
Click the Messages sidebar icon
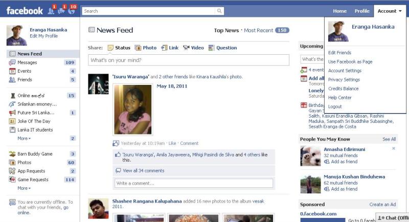[x=12, y=62]
